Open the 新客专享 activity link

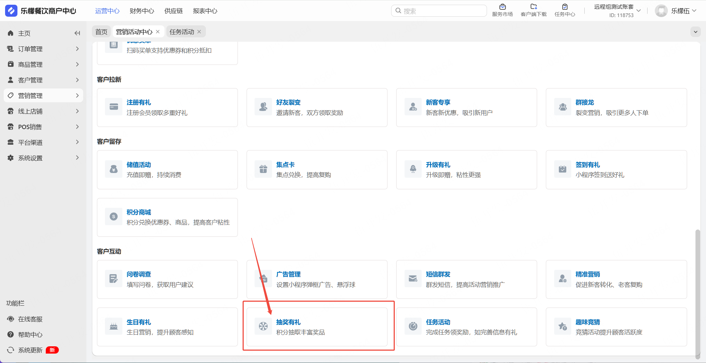point(438,103)
